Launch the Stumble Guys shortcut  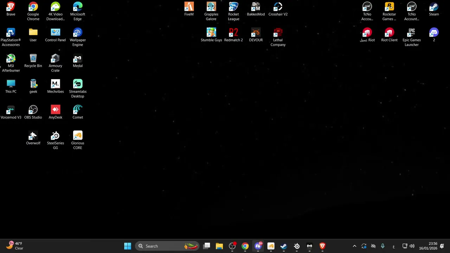211,35
